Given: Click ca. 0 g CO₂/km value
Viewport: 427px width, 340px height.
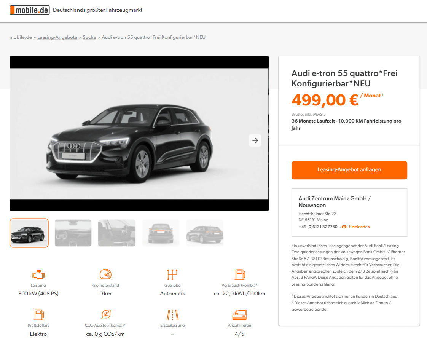Looking at the screenshot, I should point(105,334).
